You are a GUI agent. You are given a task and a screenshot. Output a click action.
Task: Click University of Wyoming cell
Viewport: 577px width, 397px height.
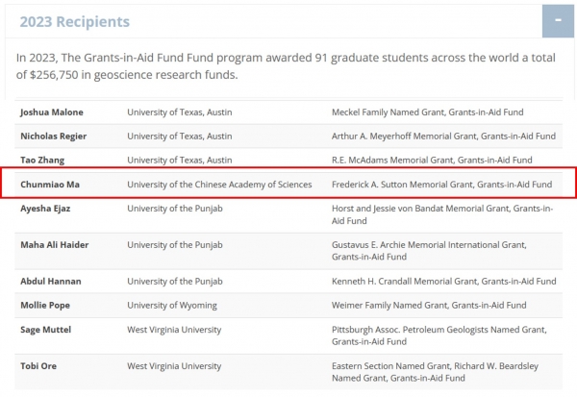(x=172, y=306)
